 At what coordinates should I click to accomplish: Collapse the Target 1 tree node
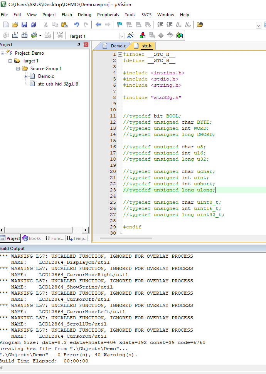point(10,61)
